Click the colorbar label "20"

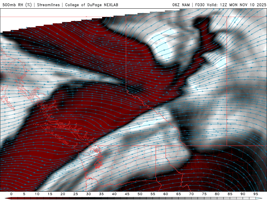click(63, 194)
